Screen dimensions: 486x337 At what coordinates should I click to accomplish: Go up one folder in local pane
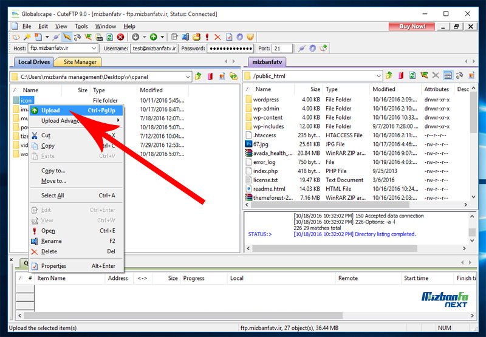tap(198, 76)
